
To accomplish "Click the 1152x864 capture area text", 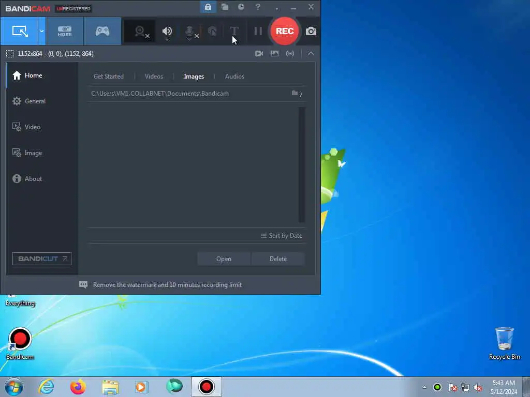I will [x=55, y=54].
